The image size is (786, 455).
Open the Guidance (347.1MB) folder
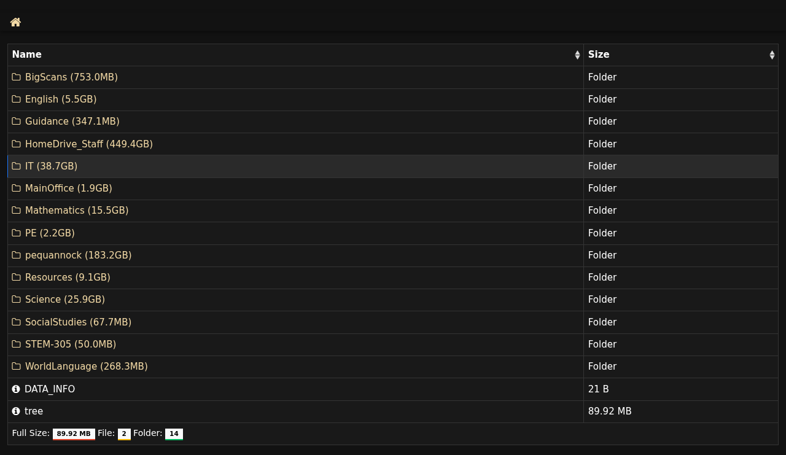click(x=72, y=122)
